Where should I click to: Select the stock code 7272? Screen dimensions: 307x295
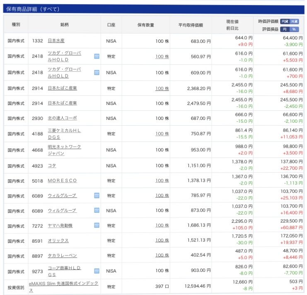[37, 226]
